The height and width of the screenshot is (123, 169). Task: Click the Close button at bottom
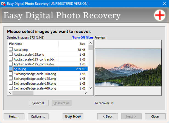[155, 116]
